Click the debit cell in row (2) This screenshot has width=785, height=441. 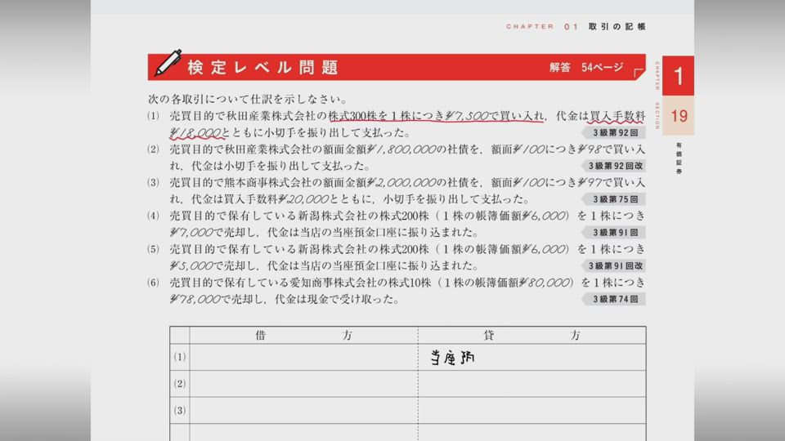click(303, 384)
